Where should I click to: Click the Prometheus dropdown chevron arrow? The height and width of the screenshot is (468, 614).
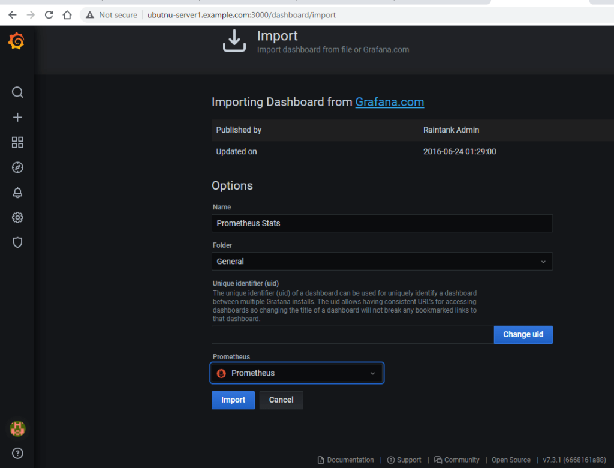click(372, 374)
